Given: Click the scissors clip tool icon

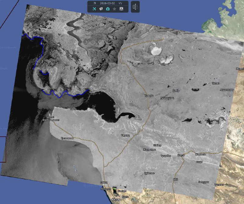Looking at the screenshot, I should click(x=121, y=9).
